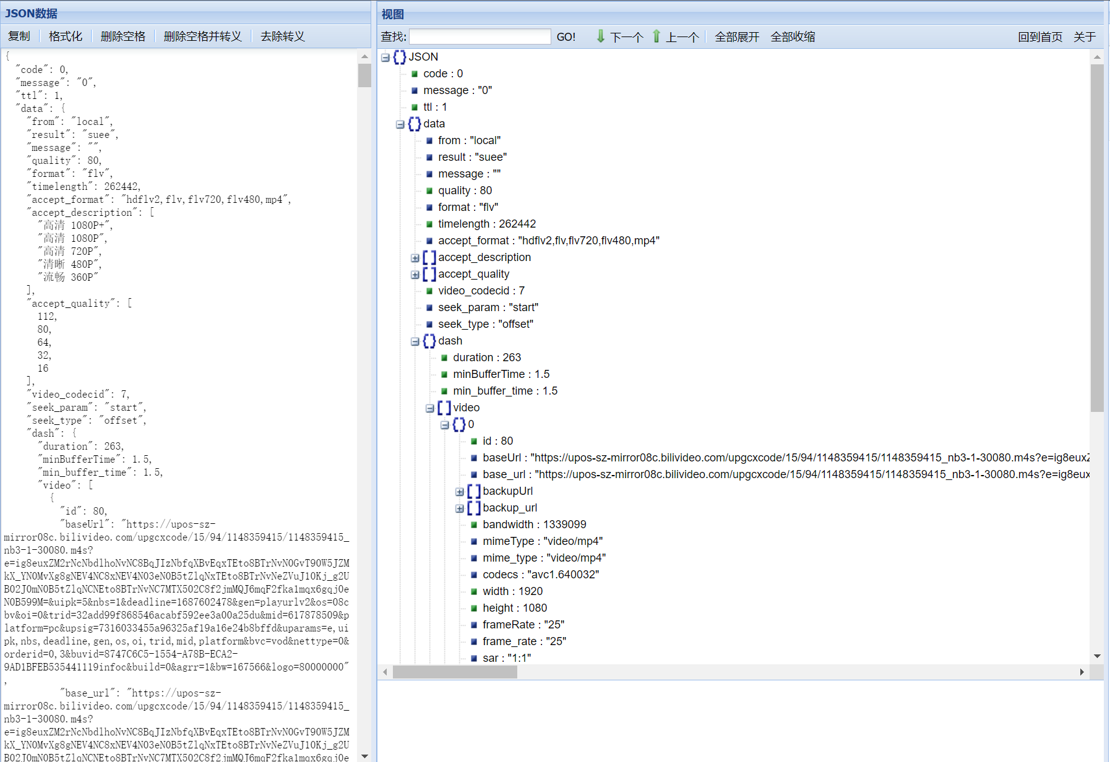Click 上一个 to find previous
1110x762 pixels.
682,37
